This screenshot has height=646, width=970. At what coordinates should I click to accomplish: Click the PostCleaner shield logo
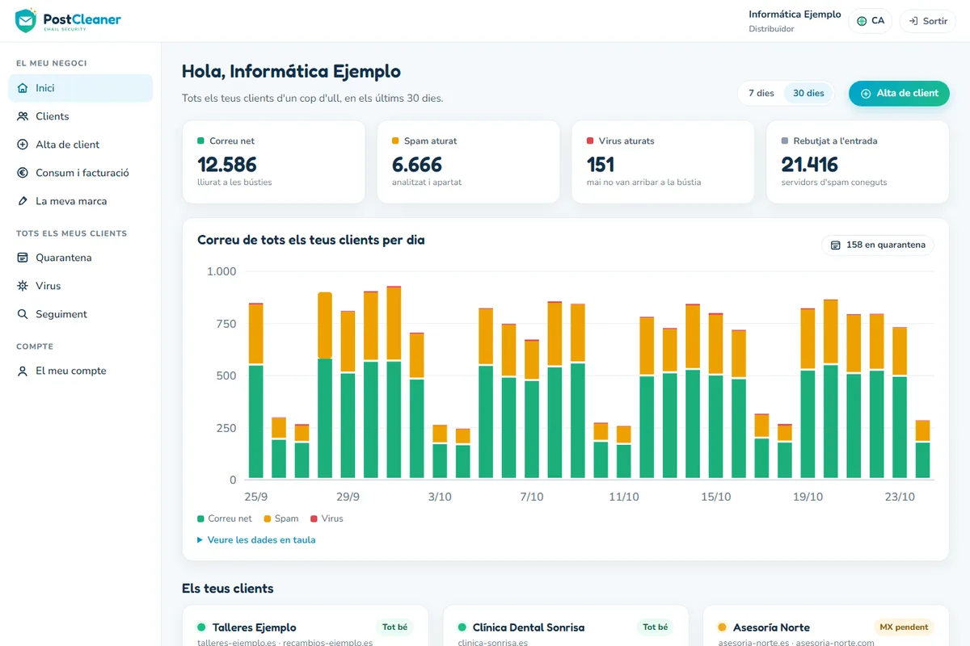pos(26,20)
